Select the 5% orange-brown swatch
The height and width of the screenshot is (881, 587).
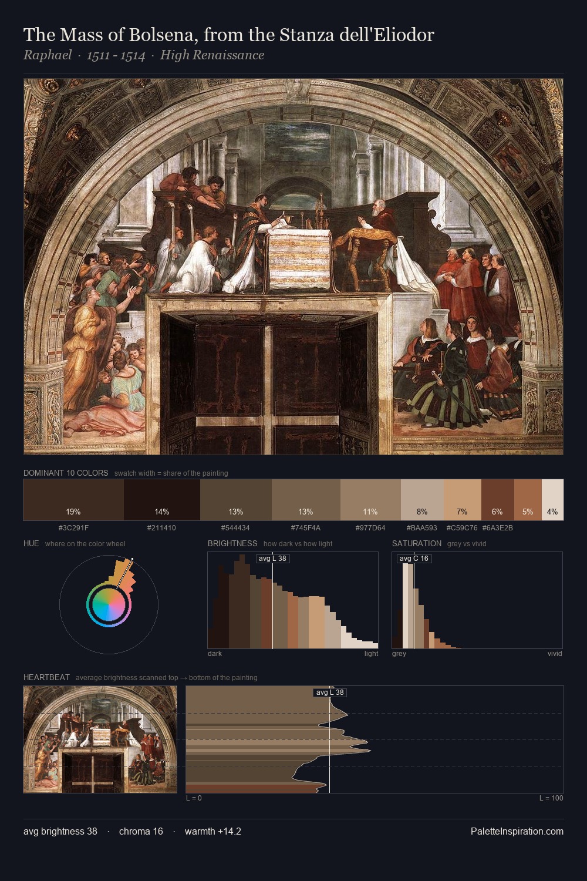coord(528,500)
